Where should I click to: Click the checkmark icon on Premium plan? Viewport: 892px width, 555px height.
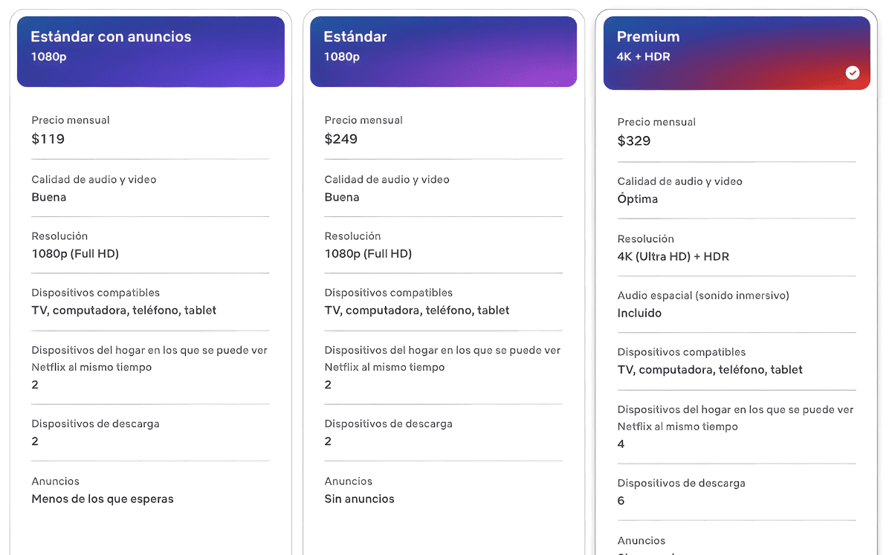click(853, 73)
